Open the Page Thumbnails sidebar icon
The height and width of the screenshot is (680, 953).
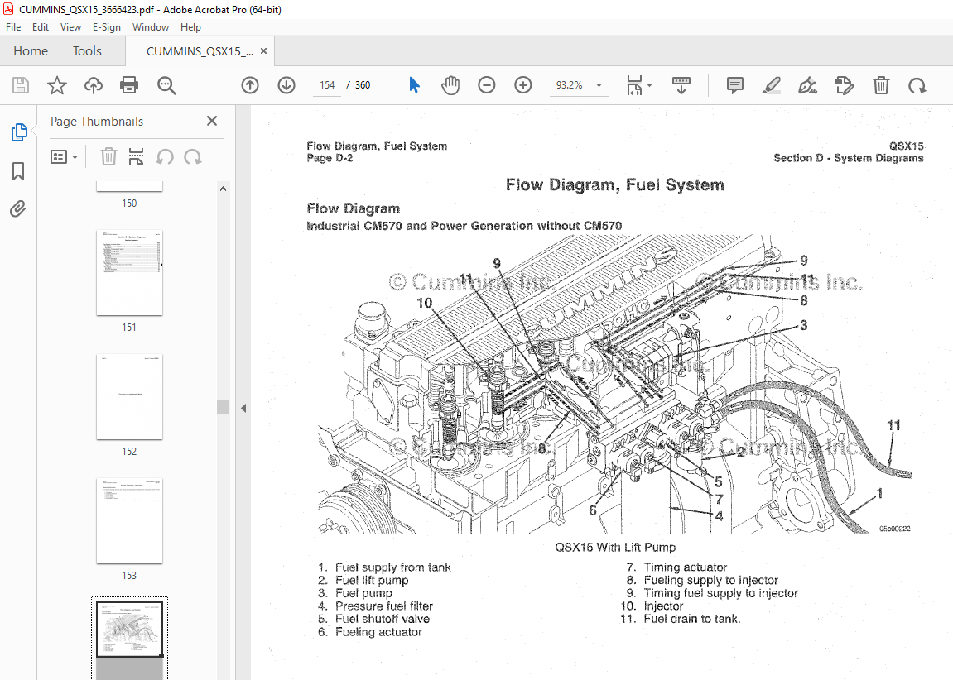click(x=19, y=132)
